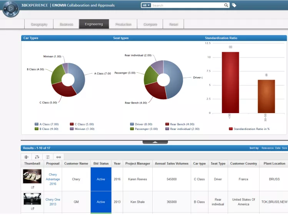Click in the Search input field
288x215 pixels.
[x=187, y=5]
